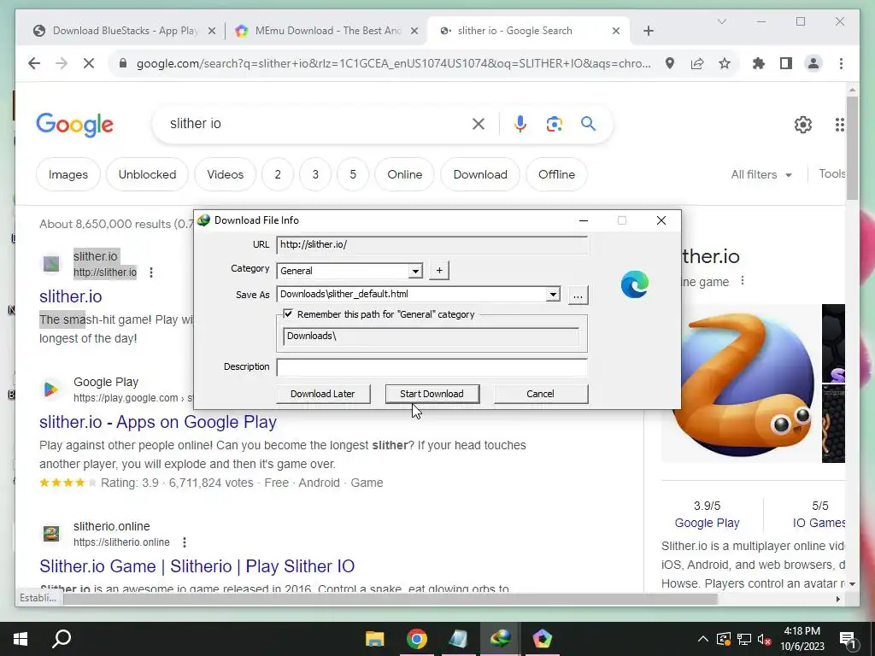Submit search with the magnifier icon
The width and height of the screenshot is (875, 656).
tap(588, 123)
